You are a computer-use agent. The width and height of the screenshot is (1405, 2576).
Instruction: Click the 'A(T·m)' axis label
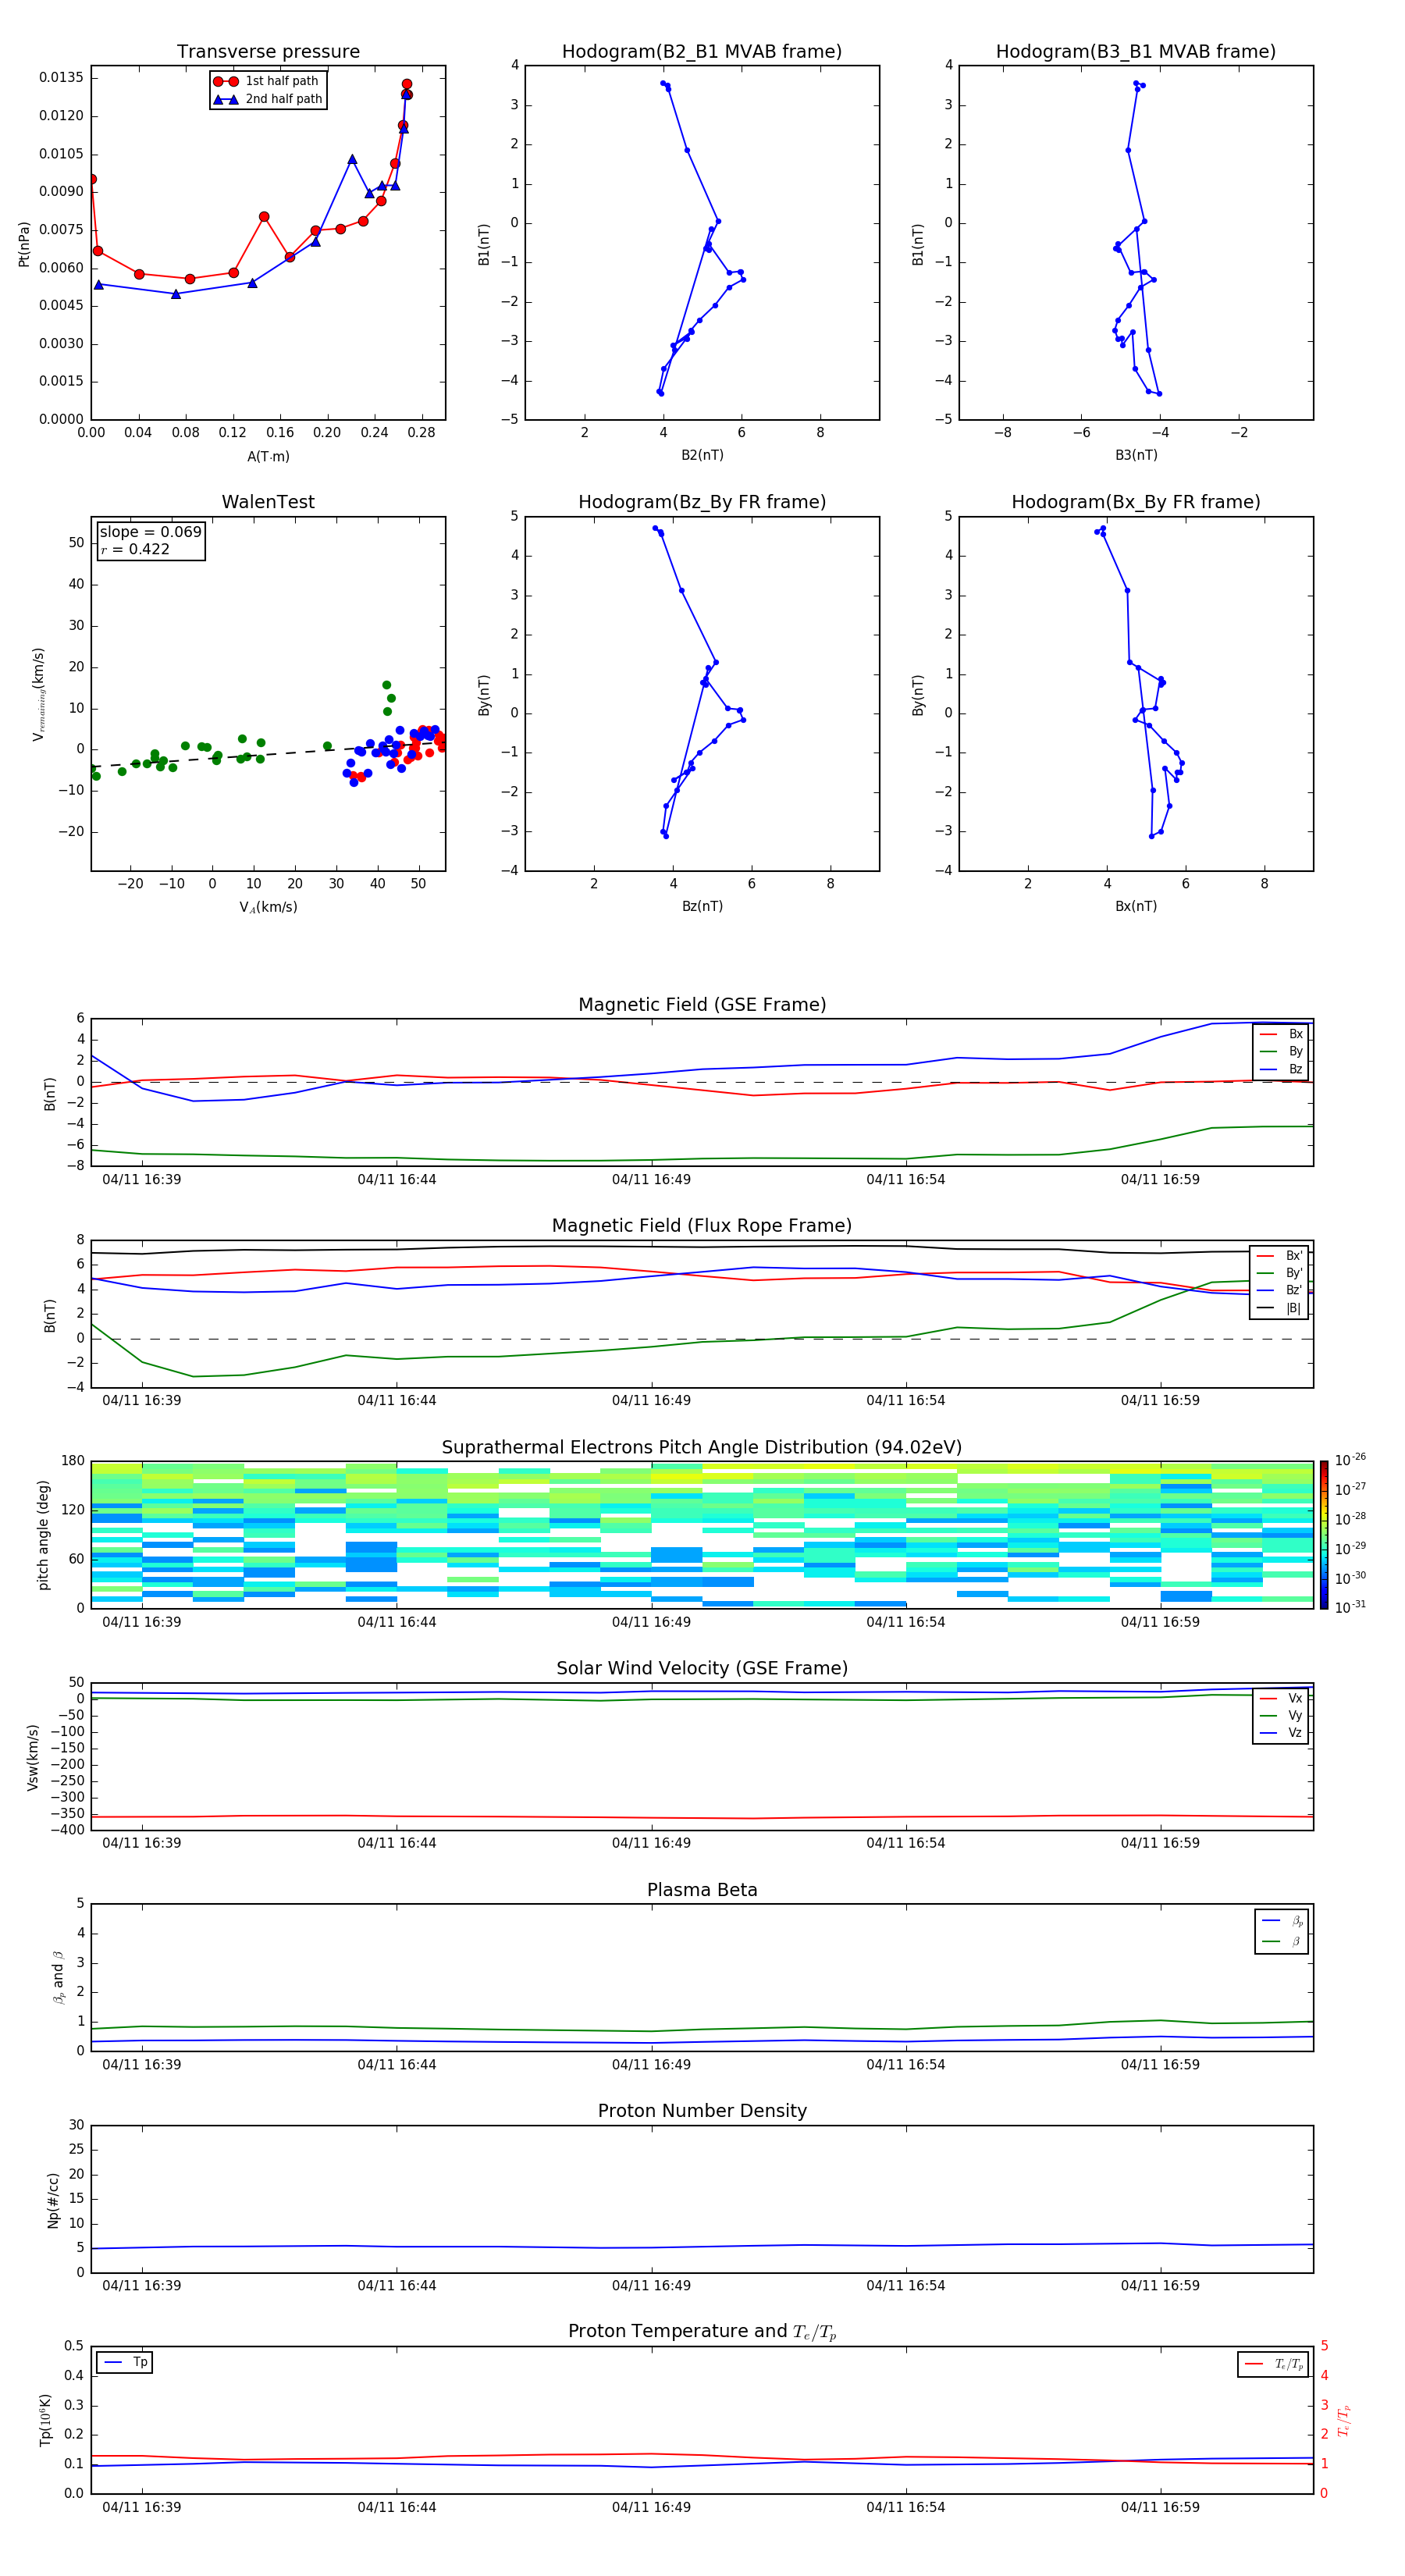[268, 457]
